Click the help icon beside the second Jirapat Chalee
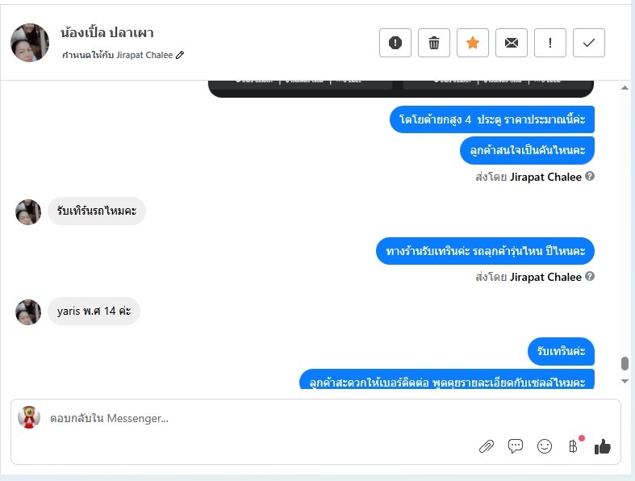Viewport: 635px width, 481px height. pos(590,276)
